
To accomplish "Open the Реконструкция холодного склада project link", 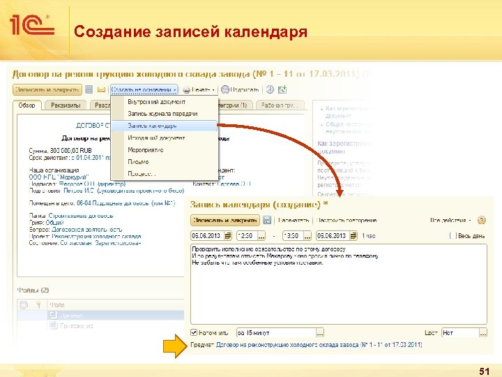I will (96, 236).
